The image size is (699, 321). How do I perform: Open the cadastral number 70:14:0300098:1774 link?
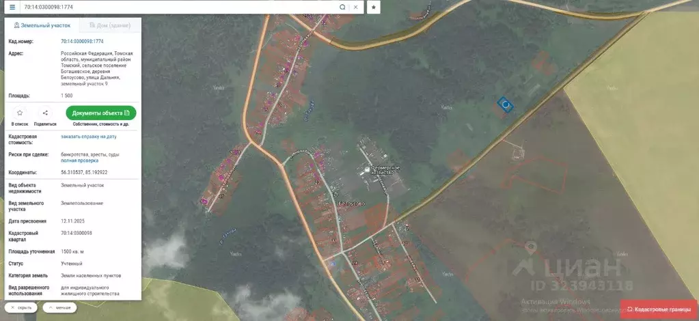tap(82, 42)
